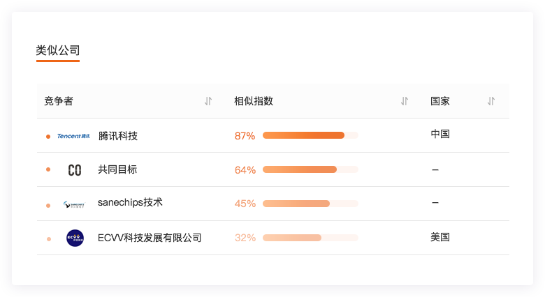
Task: Click the 相似指数 column header
Action: pyautogui.click(x=254, y=101)
